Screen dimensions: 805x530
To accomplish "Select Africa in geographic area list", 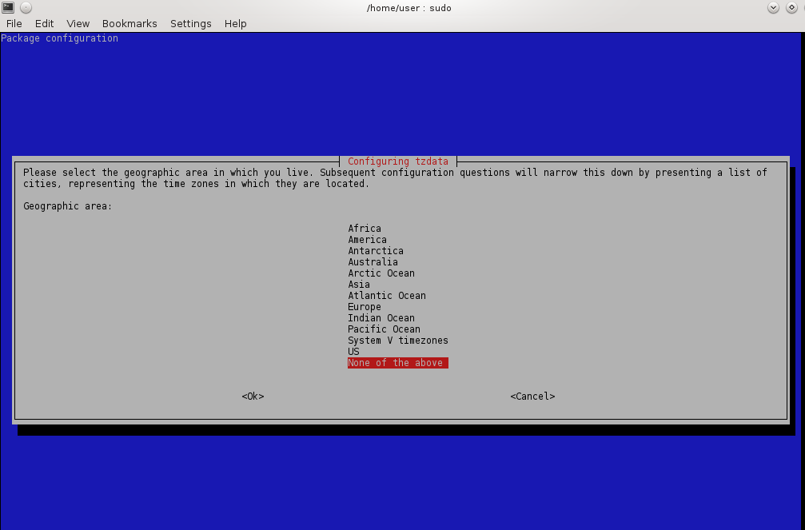I will click(x=365, y=229).
